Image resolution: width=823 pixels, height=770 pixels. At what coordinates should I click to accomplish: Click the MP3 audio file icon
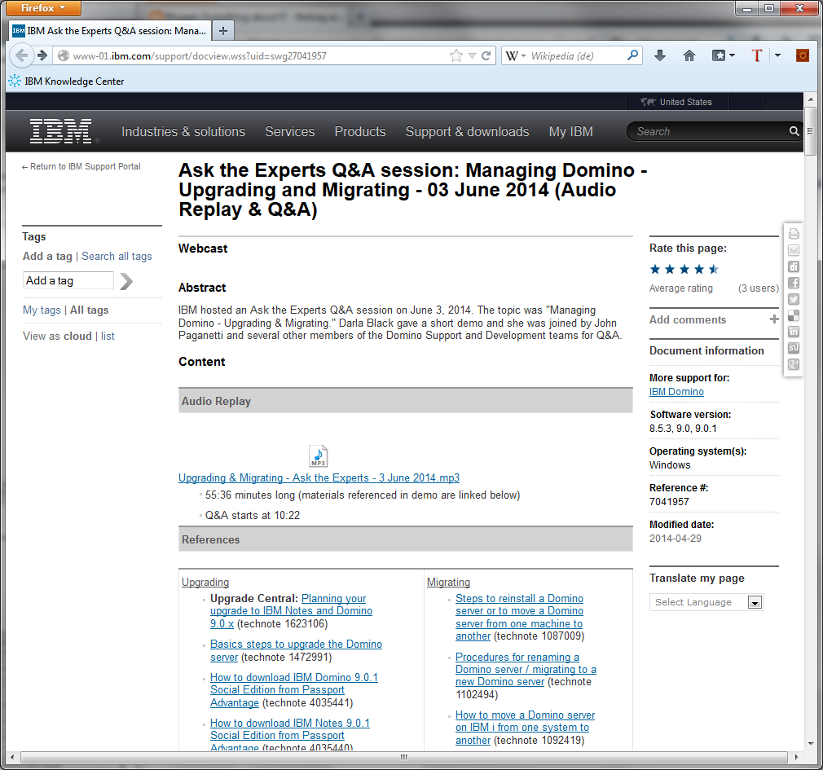coord(319,456)
